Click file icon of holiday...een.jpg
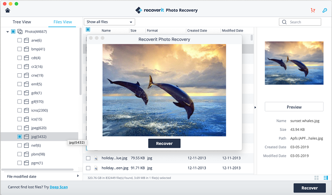Screen dimensions: 332x195 tap(96, 168)
